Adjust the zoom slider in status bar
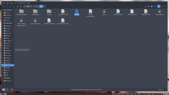This screenshot has width=169, height=95. [162, 89]
